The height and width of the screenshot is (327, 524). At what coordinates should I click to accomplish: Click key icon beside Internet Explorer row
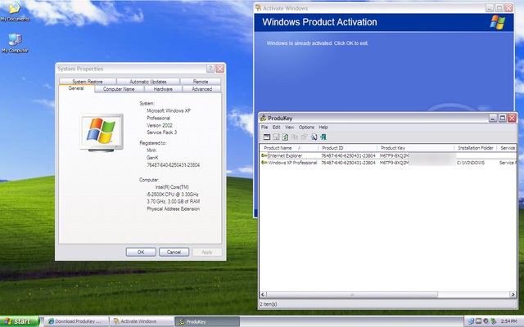coord(264,155)
